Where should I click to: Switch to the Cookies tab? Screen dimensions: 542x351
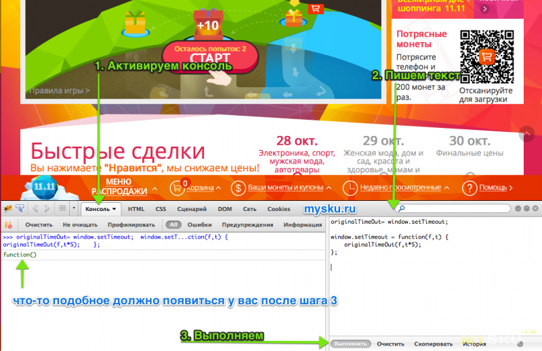278,209
